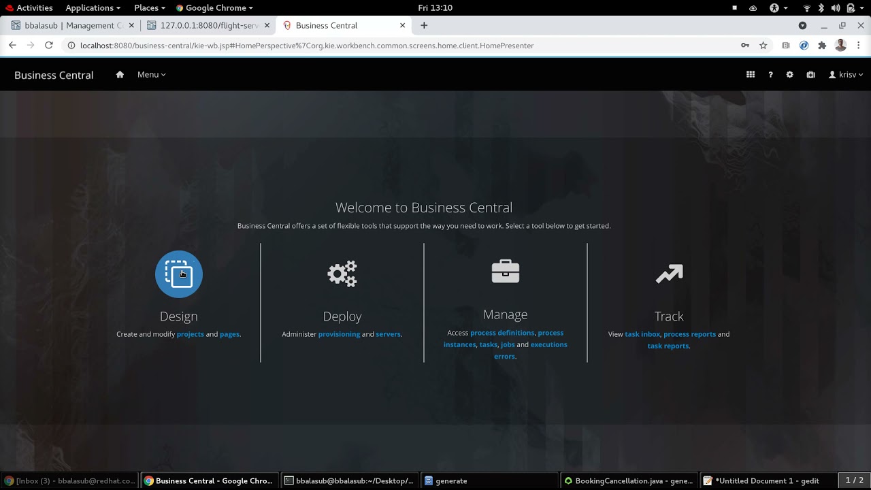Screen dimensions: 871x490
Task: Open the process reports link
Action: click(689, 334)
